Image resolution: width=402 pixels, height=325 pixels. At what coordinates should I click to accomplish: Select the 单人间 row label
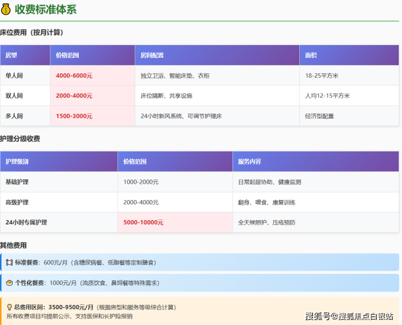point(15,76)
